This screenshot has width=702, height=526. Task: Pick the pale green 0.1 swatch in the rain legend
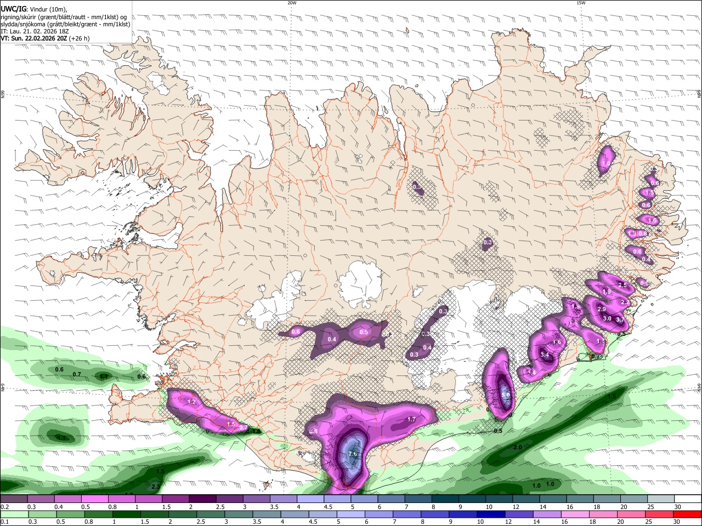pyautogui.click(x=14, y=514)
